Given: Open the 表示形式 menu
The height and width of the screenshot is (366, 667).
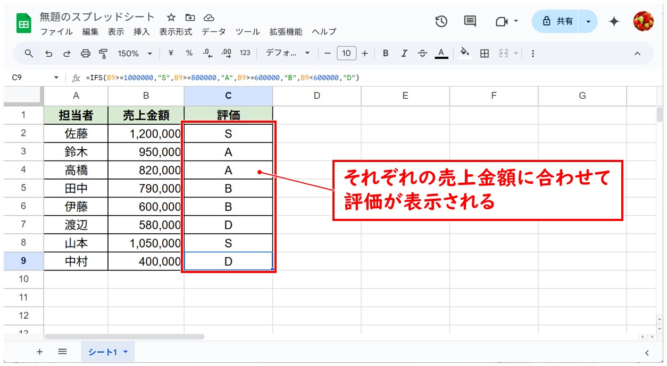Looking at the screenshot, I should pos(176,32).
